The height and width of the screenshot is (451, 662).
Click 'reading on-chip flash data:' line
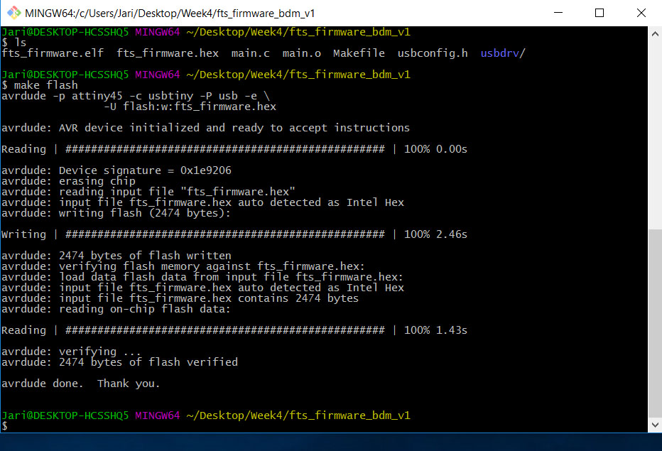[x=116, y=309]
